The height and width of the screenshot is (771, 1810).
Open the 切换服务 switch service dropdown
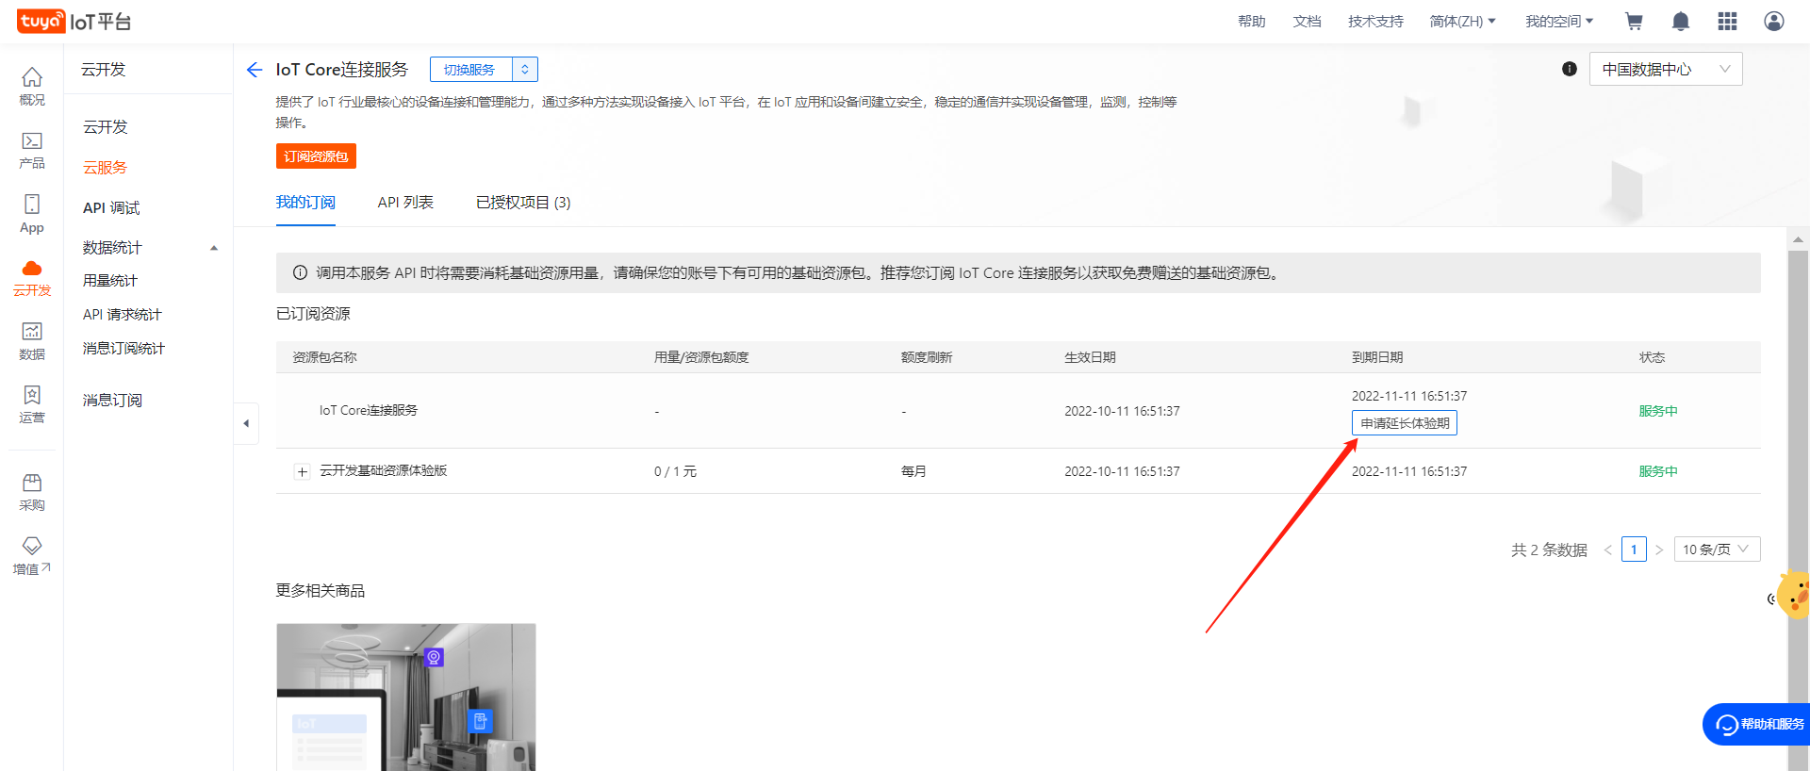coord(484,70)
